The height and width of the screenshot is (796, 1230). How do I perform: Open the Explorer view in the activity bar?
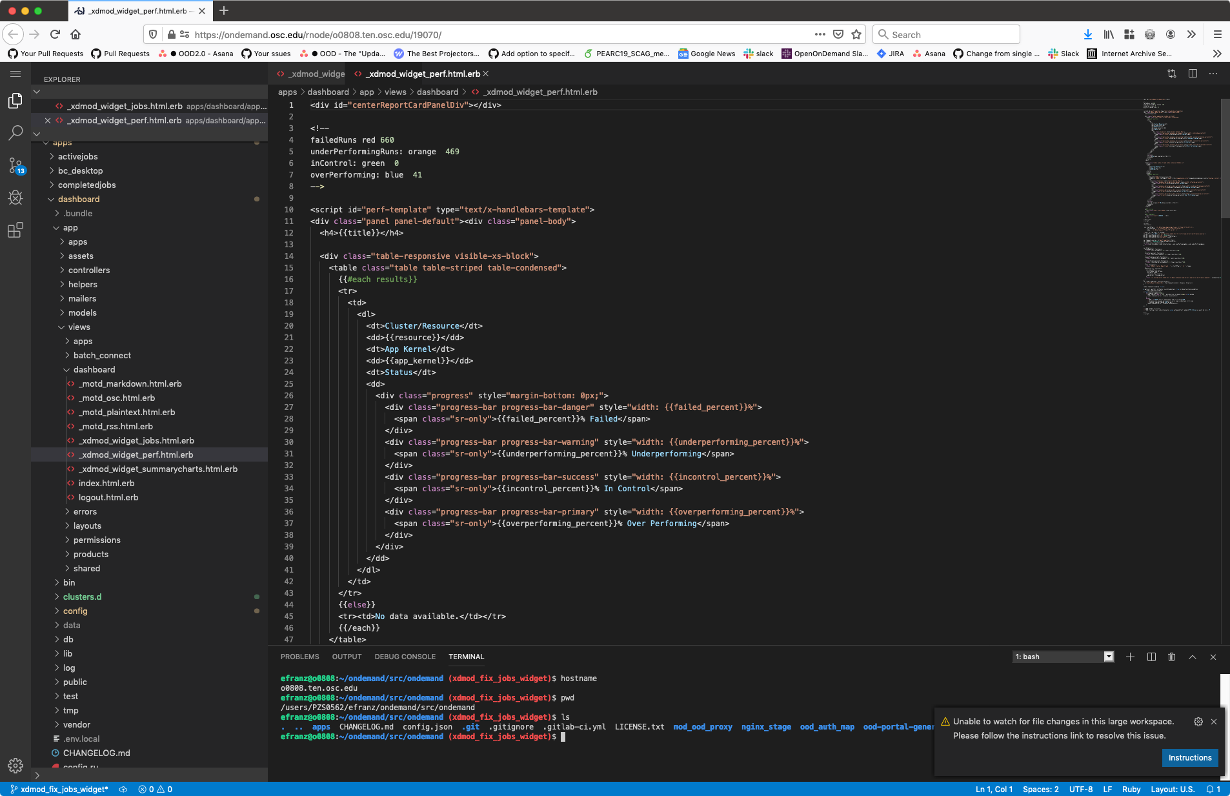pyautogui.click(x=15, y=101)
